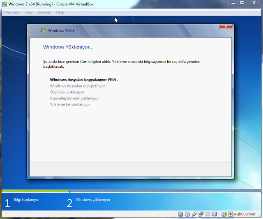Minimize the VirtualBox window
The width and height of the screenshot is (263, 219).
233,3
